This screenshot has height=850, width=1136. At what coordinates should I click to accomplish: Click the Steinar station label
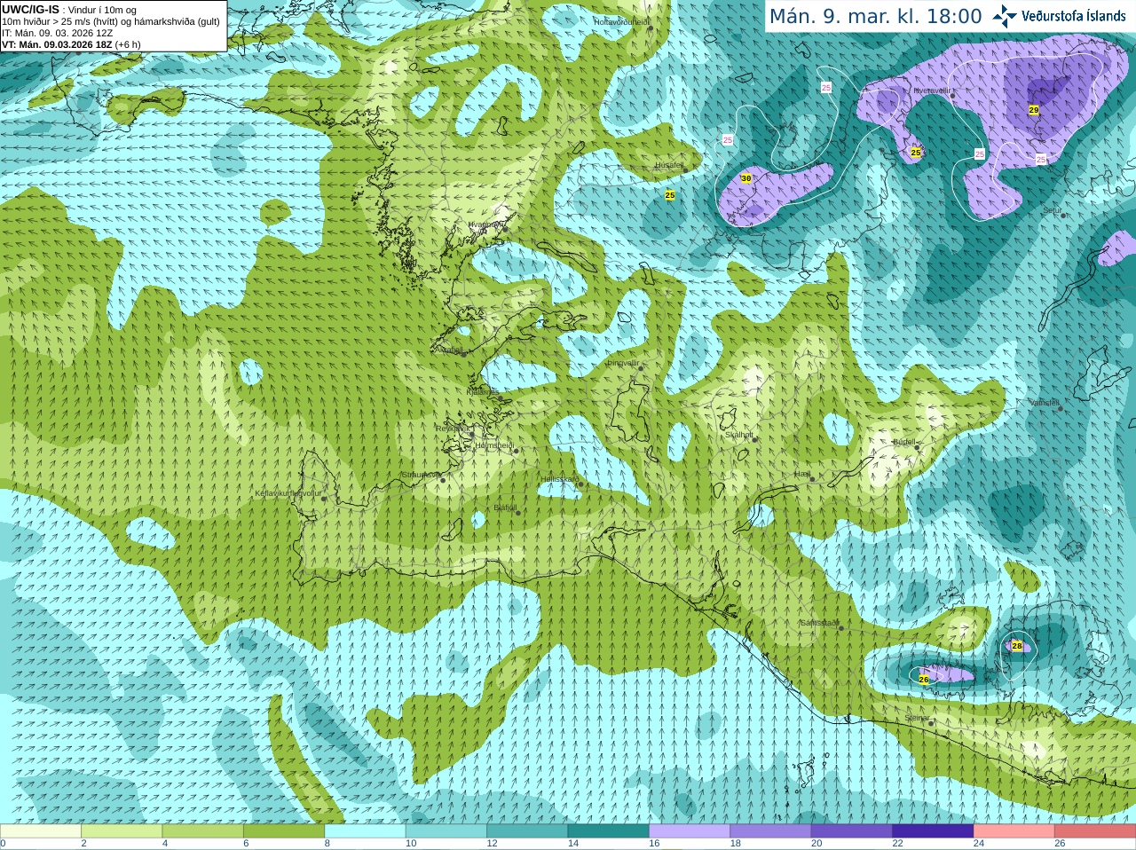click(917, 718)
